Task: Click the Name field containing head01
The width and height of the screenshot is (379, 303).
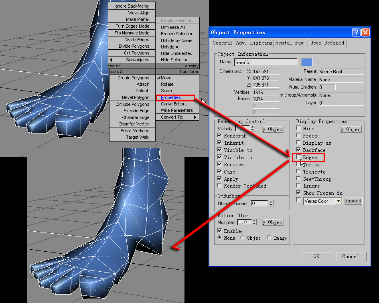Action: coord(265,62)
